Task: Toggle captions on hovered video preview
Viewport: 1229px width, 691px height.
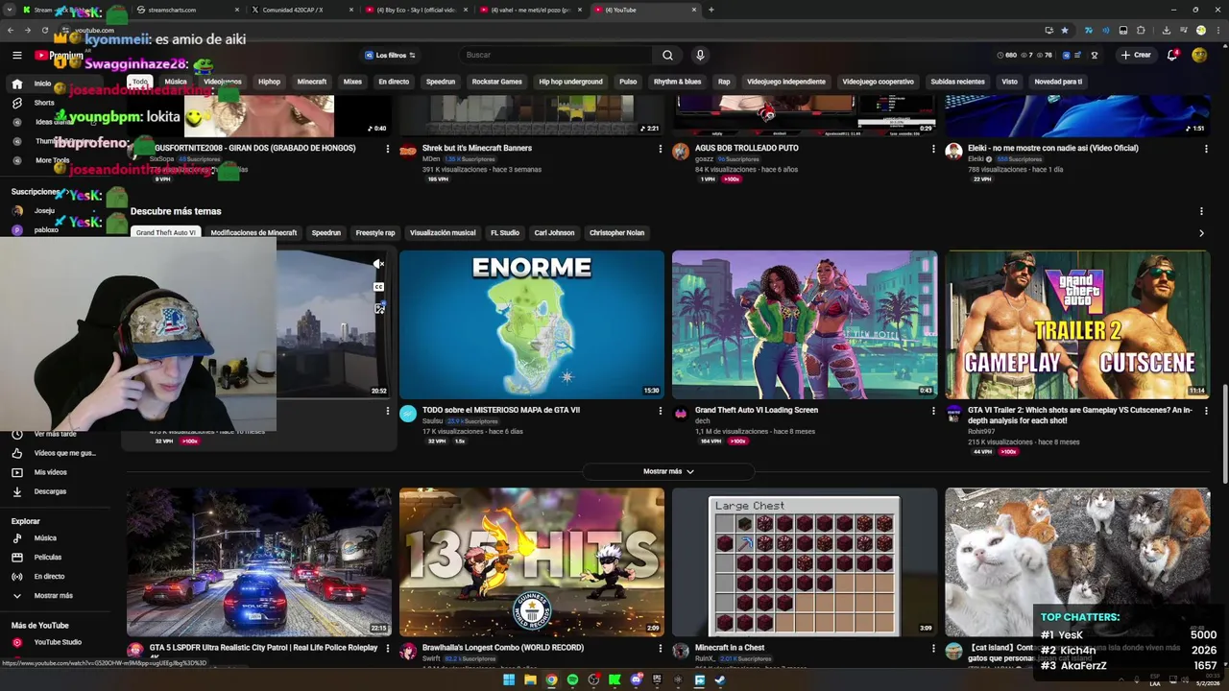Action: pyautogui.click(x=379, y=286)
